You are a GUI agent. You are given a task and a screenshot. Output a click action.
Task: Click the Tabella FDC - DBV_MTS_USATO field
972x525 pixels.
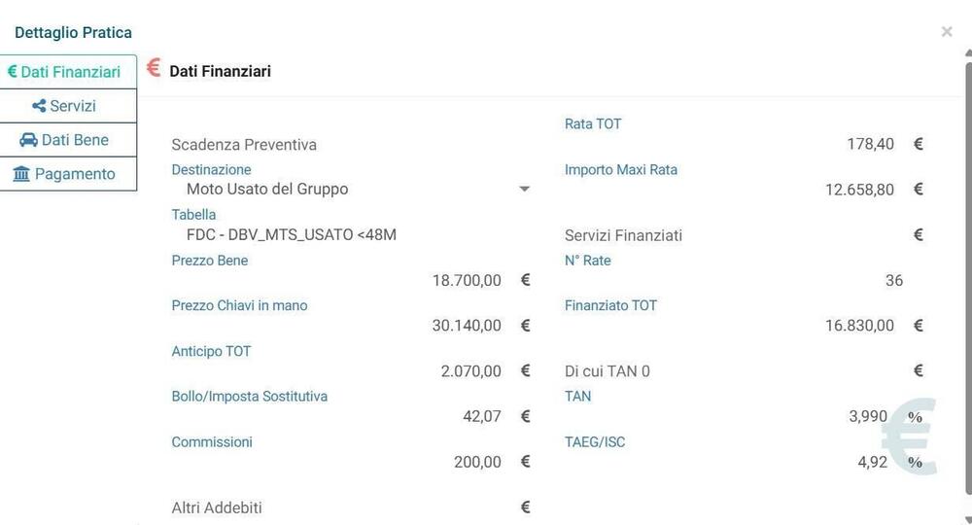click(292, 234)
